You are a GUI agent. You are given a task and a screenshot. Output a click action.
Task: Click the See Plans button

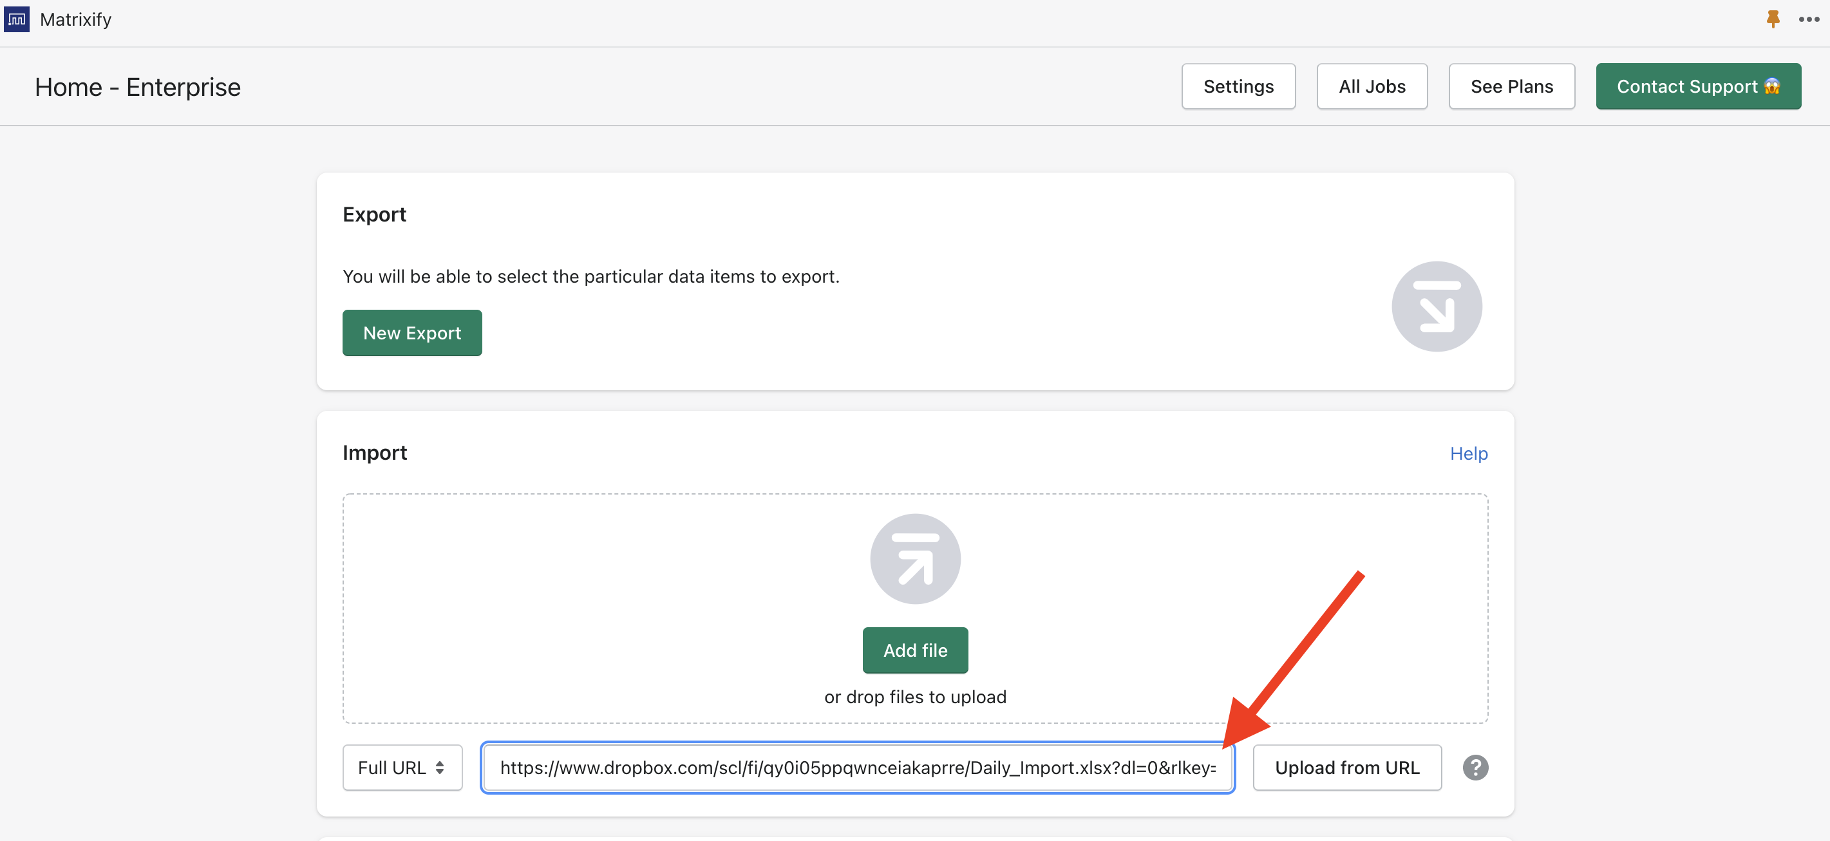pyautogui.click(x=1511, y=86)
